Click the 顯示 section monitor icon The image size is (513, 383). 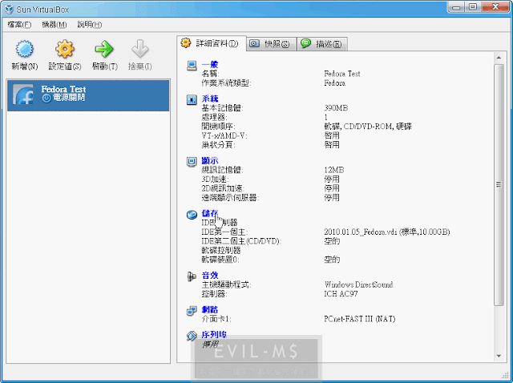[x=192, y=162]
